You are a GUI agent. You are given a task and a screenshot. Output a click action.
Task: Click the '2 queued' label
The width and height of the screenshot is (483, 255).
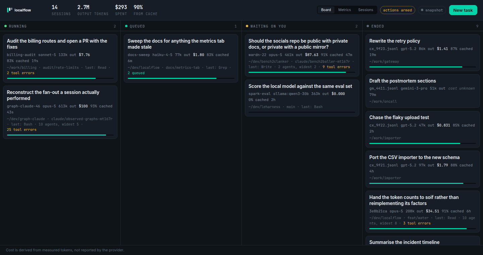[136, 73]
